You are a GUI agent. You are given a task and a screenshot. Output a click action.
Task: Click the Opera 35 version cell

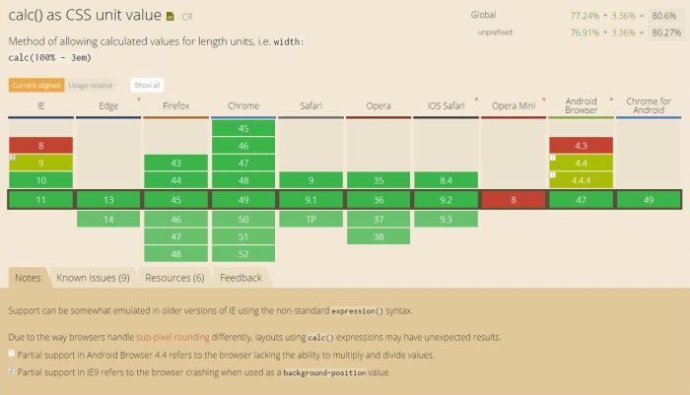click(379, 180)
